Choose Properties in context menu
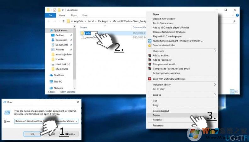This screenshot has height=142, width=249. point(158,126)
